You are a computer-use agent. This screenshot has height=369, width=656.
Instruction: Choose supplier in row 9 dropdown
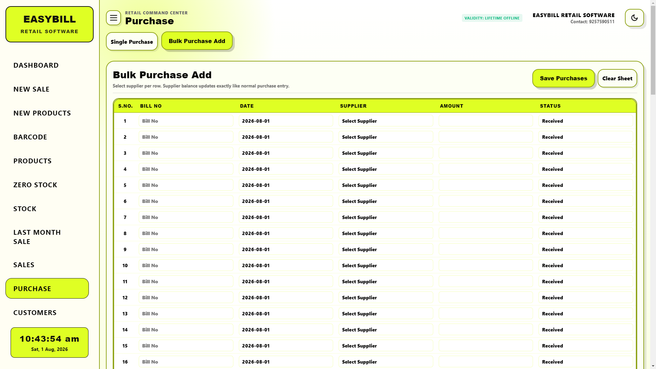point(386,249)
